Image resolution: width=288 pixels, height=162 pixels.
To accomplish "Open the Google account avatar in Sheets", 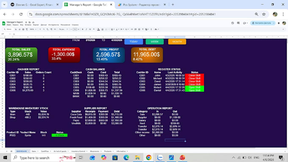I will click(284, 23).
